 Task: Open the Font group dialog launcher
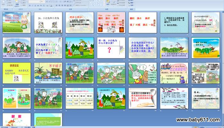coord(53,9)
